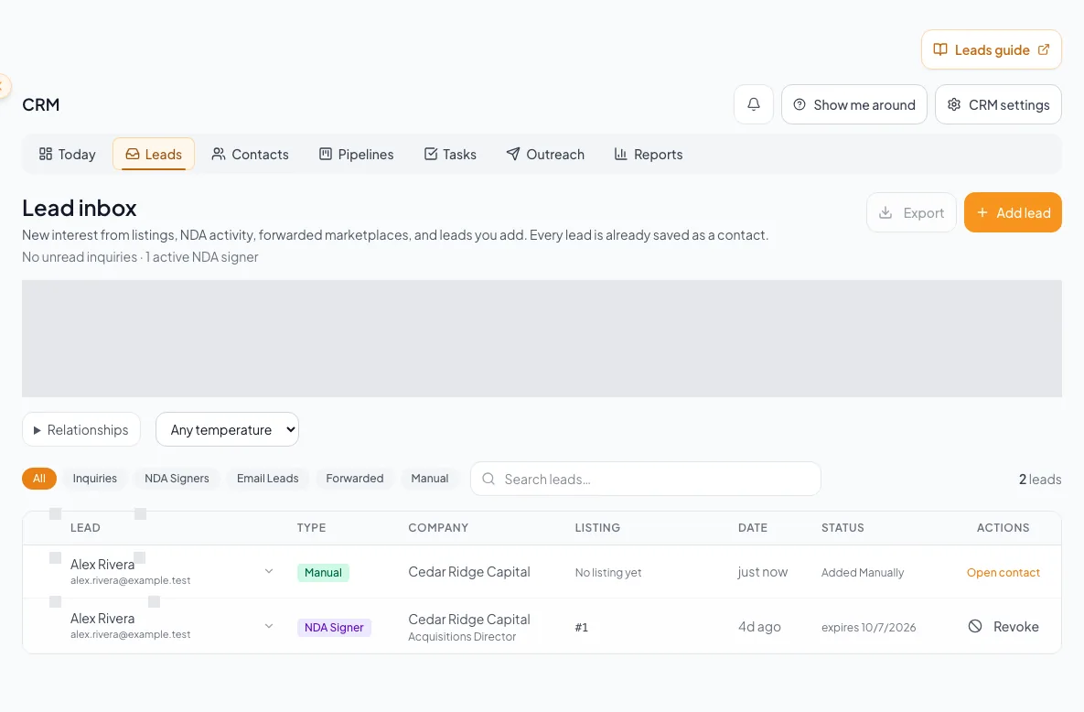Click the 1 active NDA signer summary
The width and height of the screenshot is (1084, 712).
(202, 257)
